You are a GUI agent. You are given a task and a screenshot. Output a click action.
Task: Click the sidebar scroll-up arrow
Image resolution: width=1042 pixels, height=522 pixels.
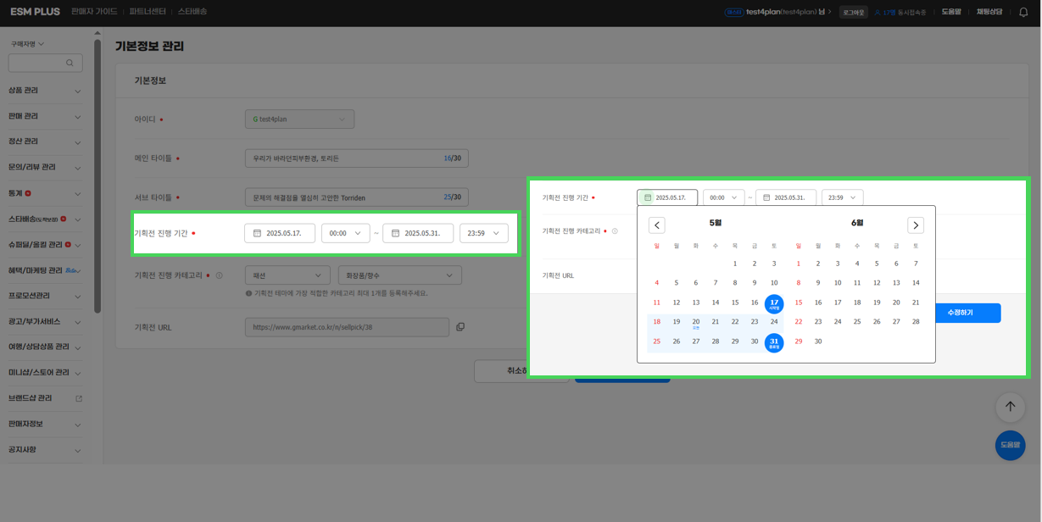pos(97,33)
